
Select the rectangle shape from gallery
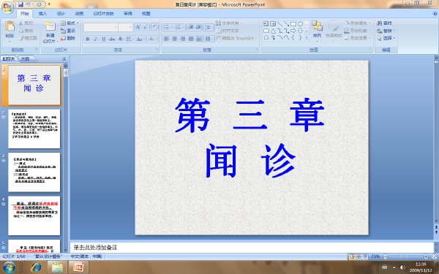pos(293,24)
